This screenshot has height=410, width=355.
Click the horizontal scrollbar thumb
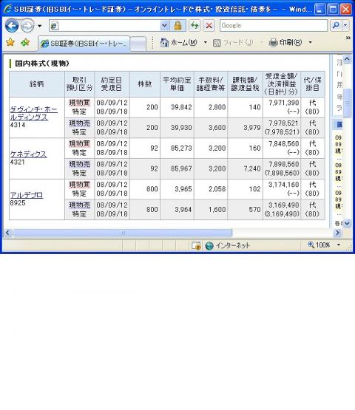(123, 233)
